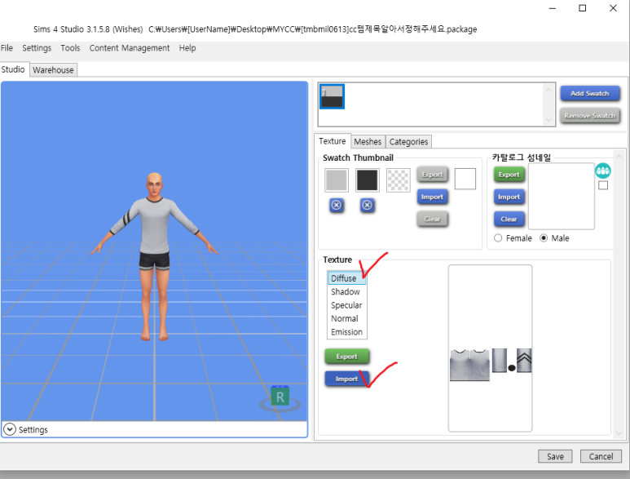Select Emission in the texture list
Screen dimensions: 630x479
(x=346, y=332)
